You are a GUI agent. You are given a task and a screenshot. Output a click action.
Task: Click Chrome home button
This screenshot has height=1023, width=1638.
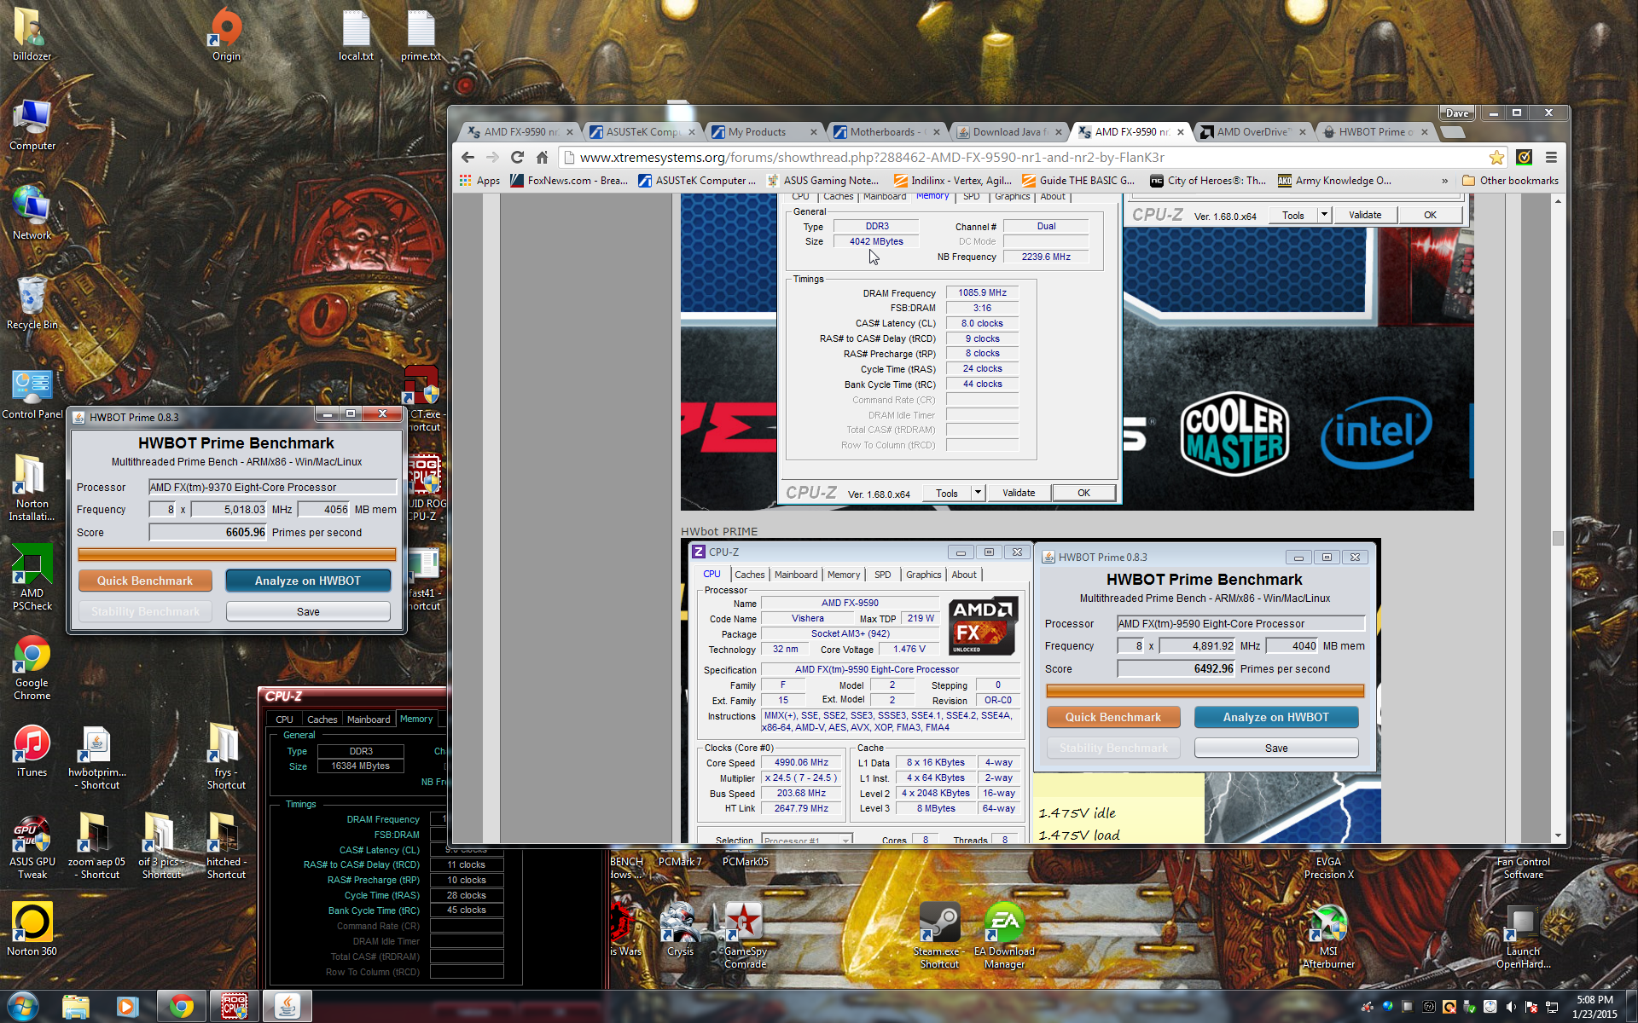[542, 157]
